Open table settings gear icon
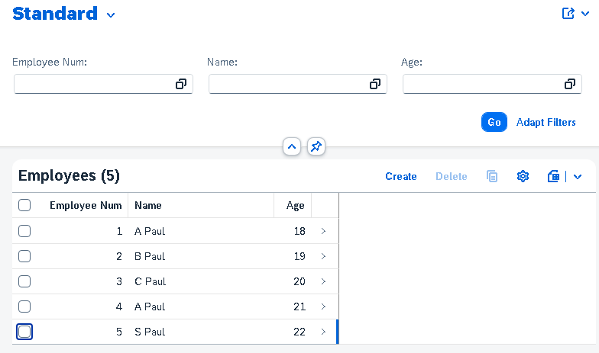This screenshot has height=353, width=599. pyautogui.click(x=523, y=176)
